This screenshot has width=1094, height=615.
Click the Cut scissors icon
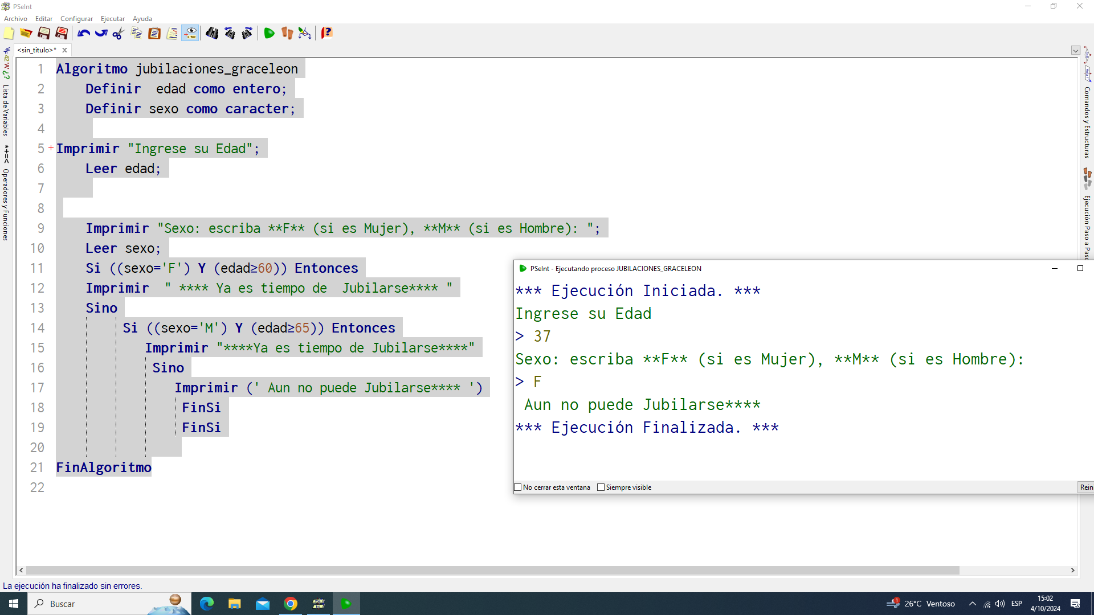pyautogui.click(x=119, y=34)
